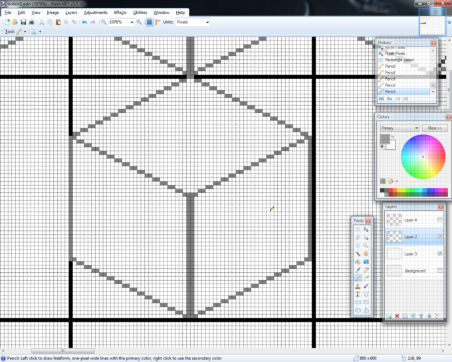
Task: Open the Effects menu
Action: pos(120,13)
